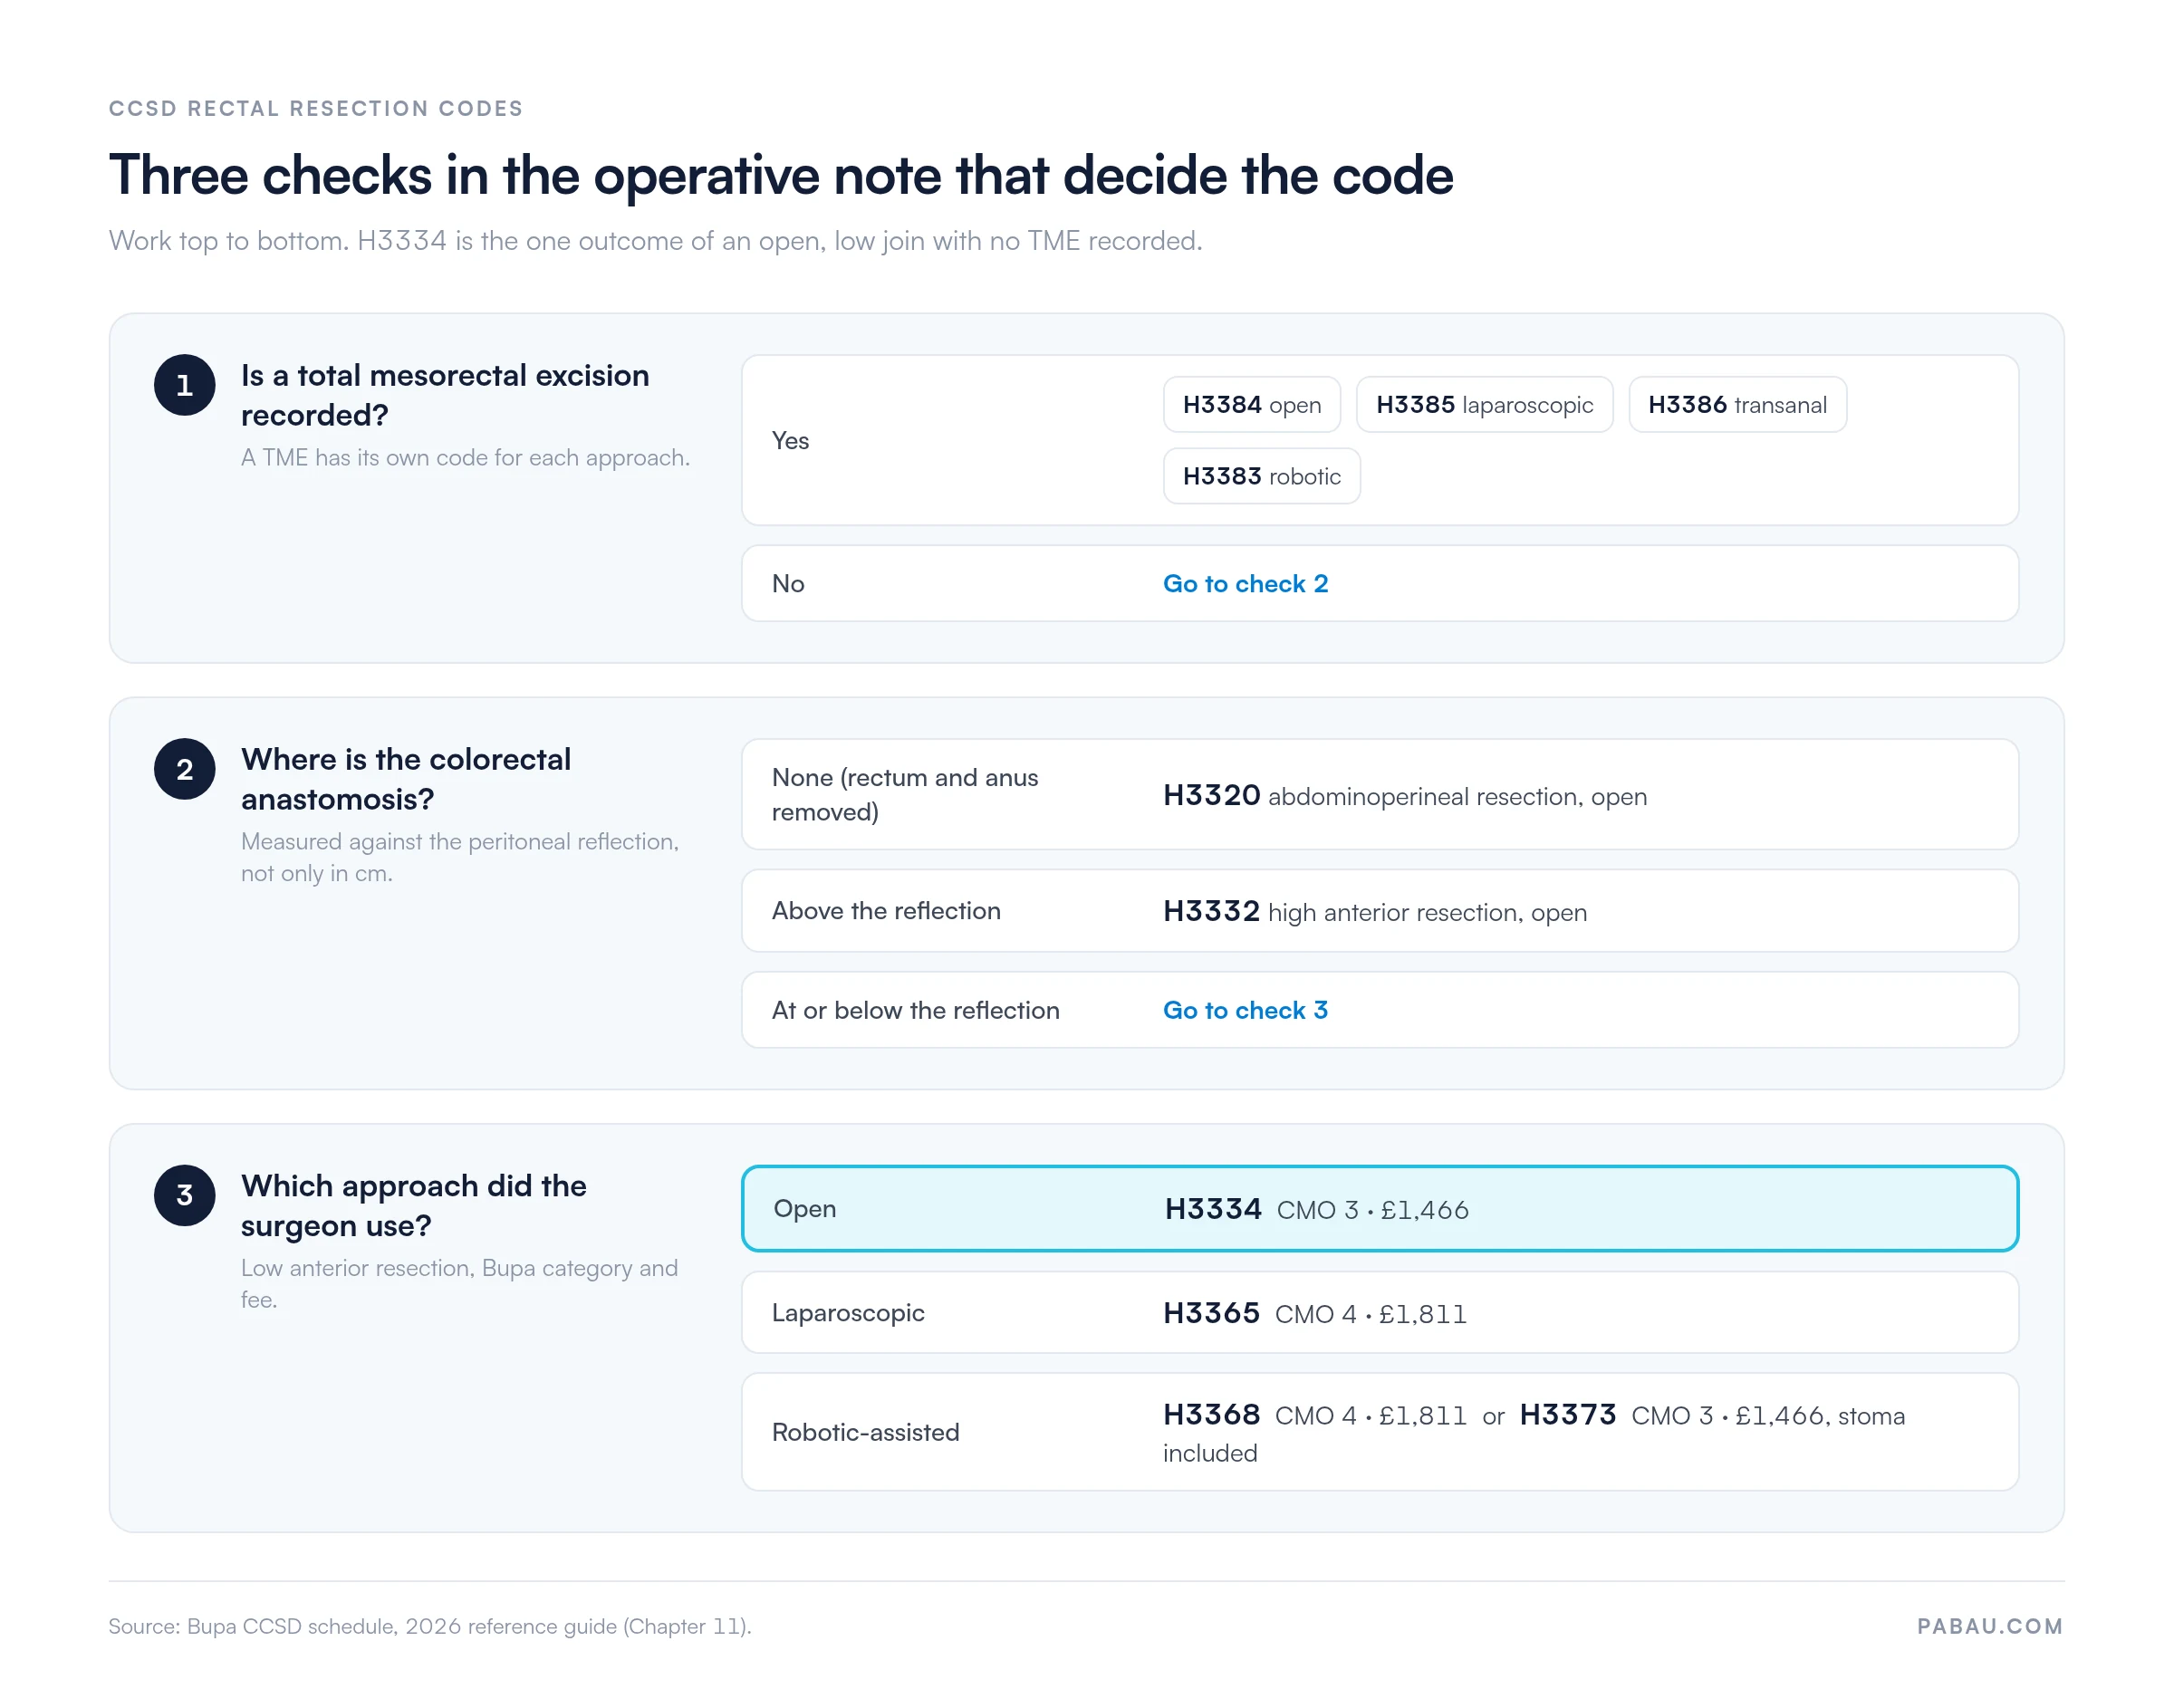Screen dimensions: 2174x1708
Task: Click the main title 'Three checks in the operative note'
Action: [781, 176]
